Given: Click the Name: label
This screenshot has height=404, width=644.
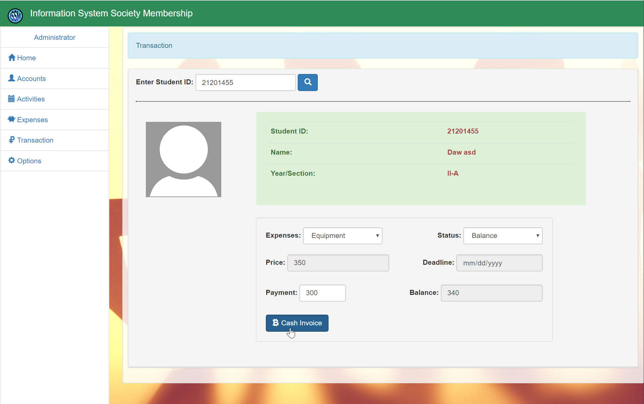Looking at the screenshot, I should point(281,152).
